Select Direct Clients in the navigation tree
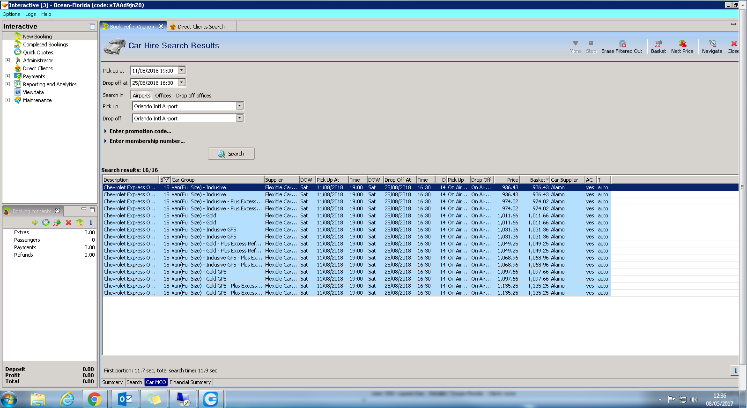The width and height of the screenshot is (747, 408). point(38,68)
